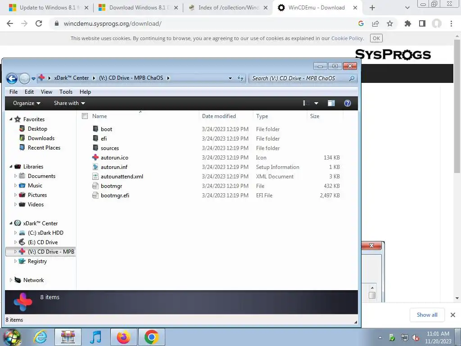Switch to Update to Windows 8.1 tab
Screen dimensions: 461x346
(49, 8)
